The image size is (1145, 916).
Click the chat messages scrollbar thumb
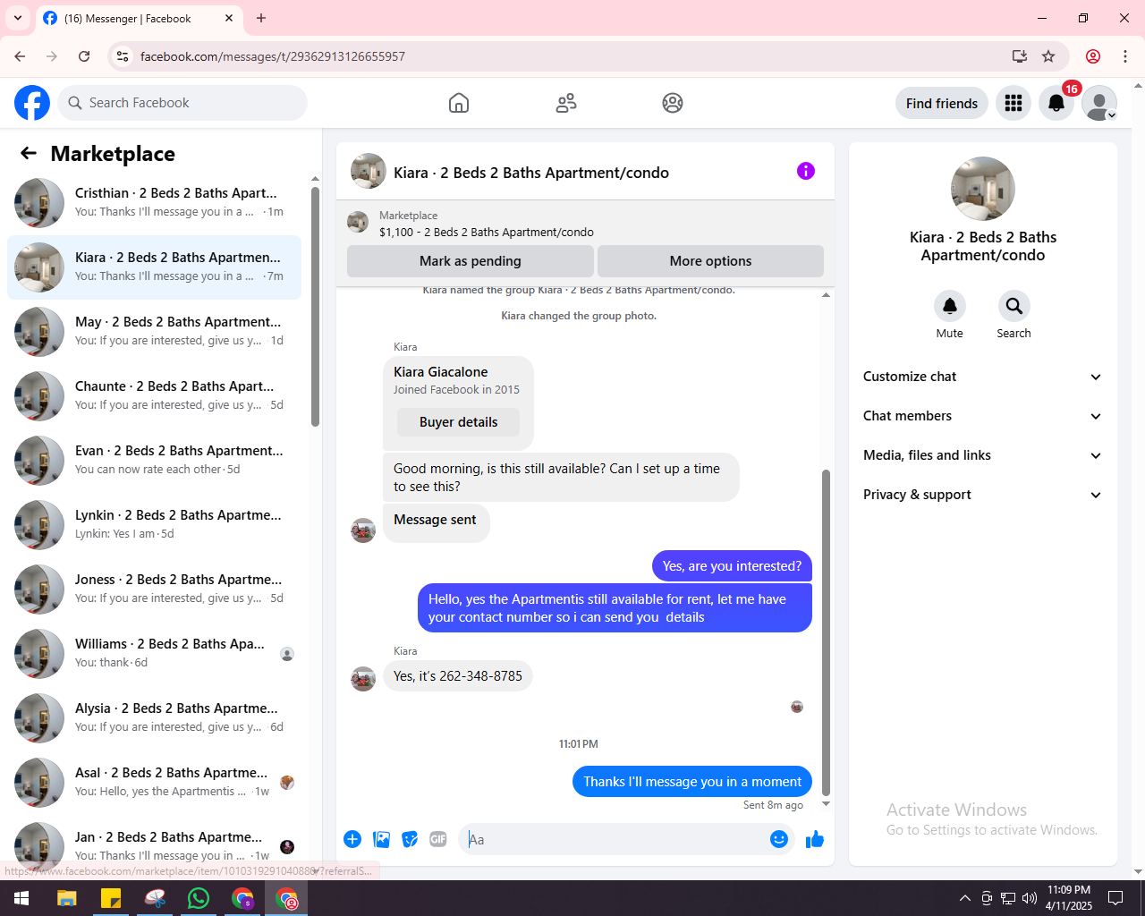click(x=826, y=632)
